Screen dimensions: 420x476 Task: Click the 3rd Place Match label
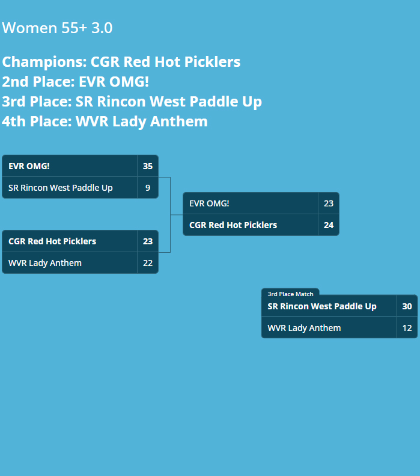290,294
